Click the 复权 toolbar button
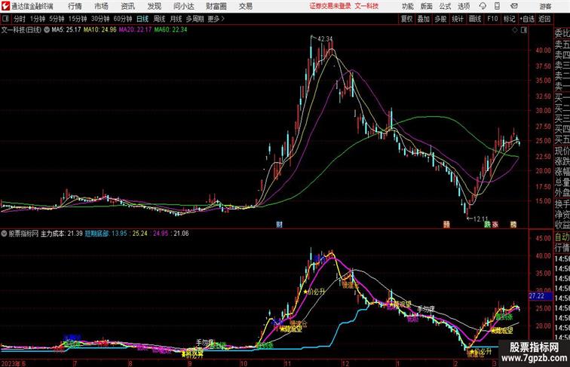The width and height of the screenshot is (570, 367). pyautogui.click(x=406, y=19)
